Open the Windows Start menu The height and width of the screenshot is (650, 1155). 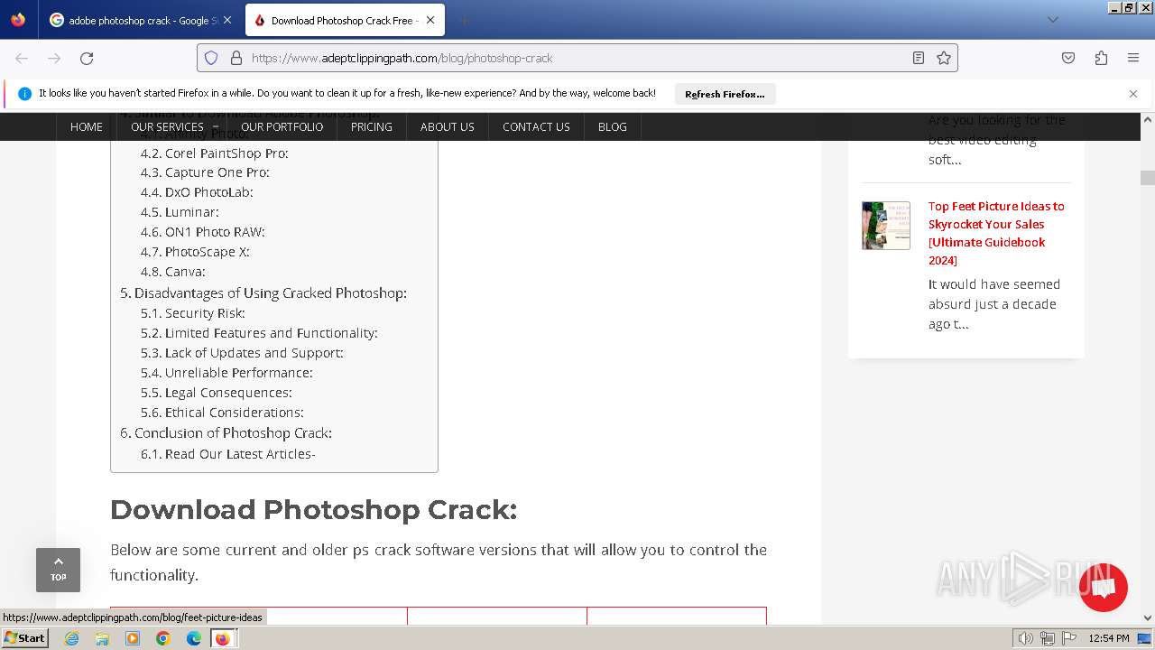24,638
